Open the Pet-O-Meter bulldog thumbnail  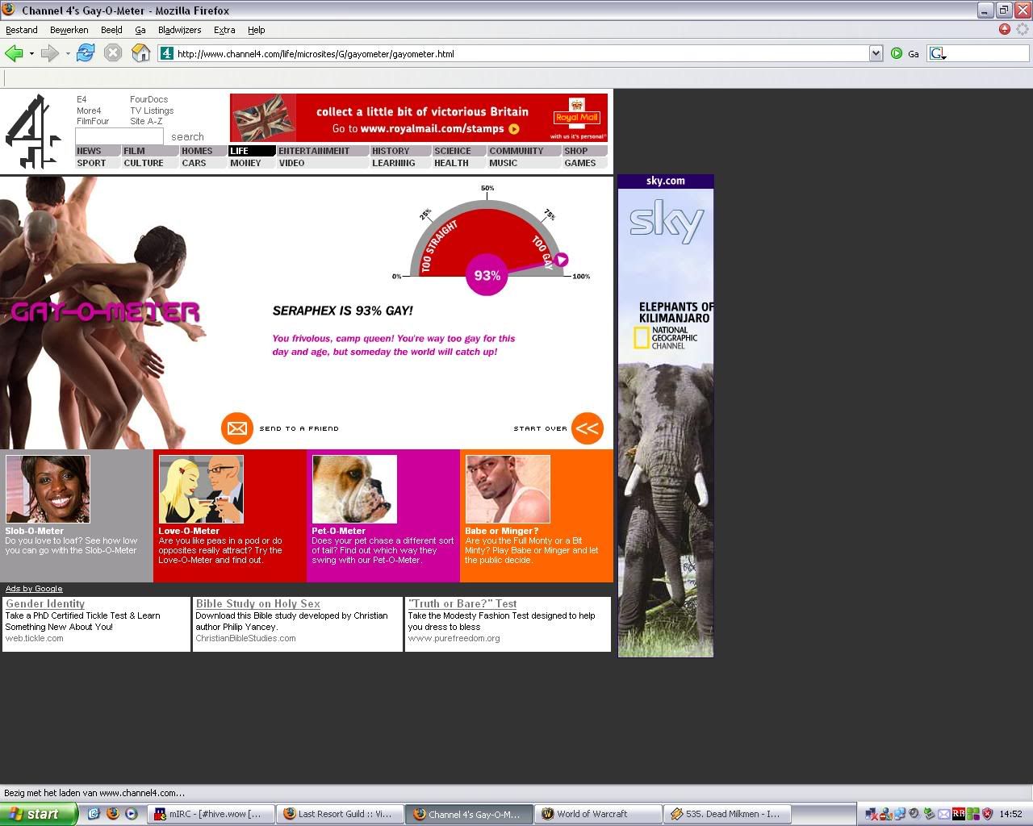click(354, 489)
